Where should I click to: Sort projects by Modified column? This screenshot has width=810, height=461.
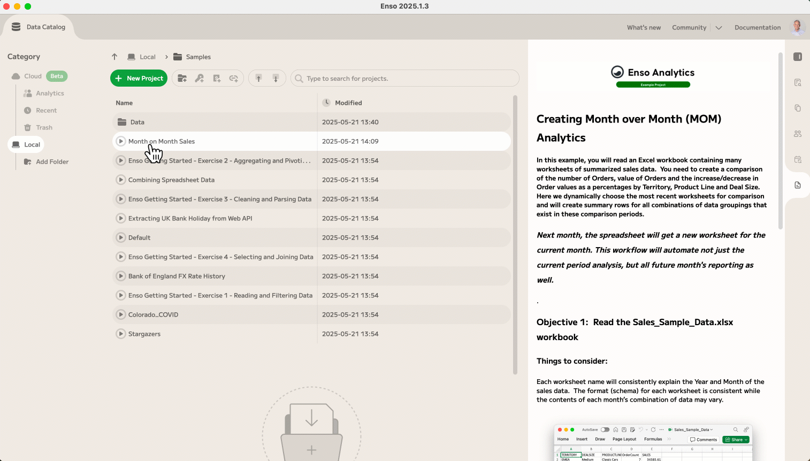click(348, 103)
